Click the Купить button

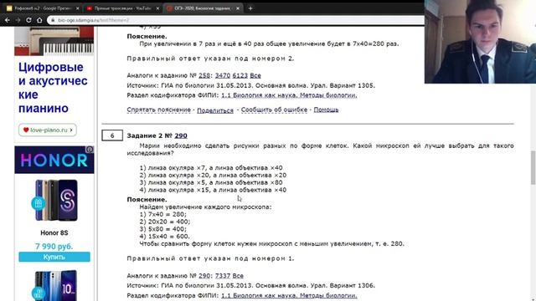54,257
